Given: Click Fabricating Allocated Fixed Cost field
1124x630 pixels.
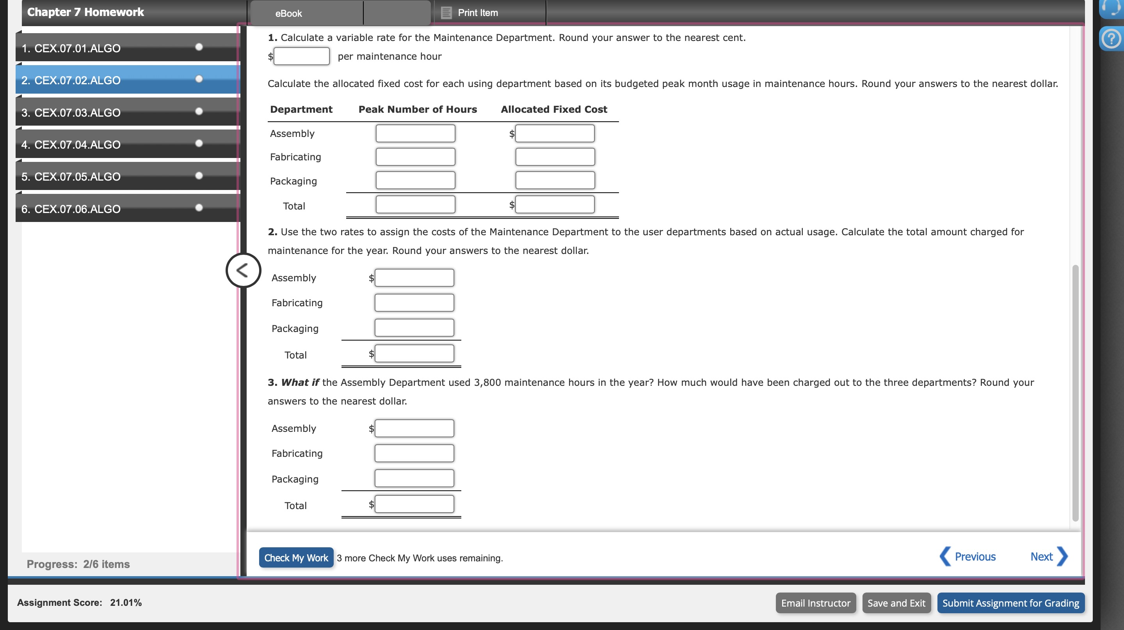Looking at the screenshot, I should (x=555, y=157).
